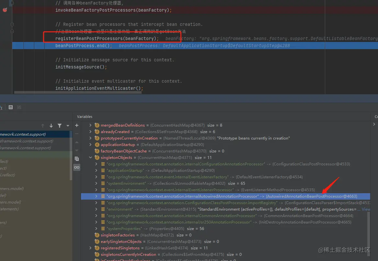
Task: Expand the "systemEnvironment" map entry
Action: coord(96,183)
